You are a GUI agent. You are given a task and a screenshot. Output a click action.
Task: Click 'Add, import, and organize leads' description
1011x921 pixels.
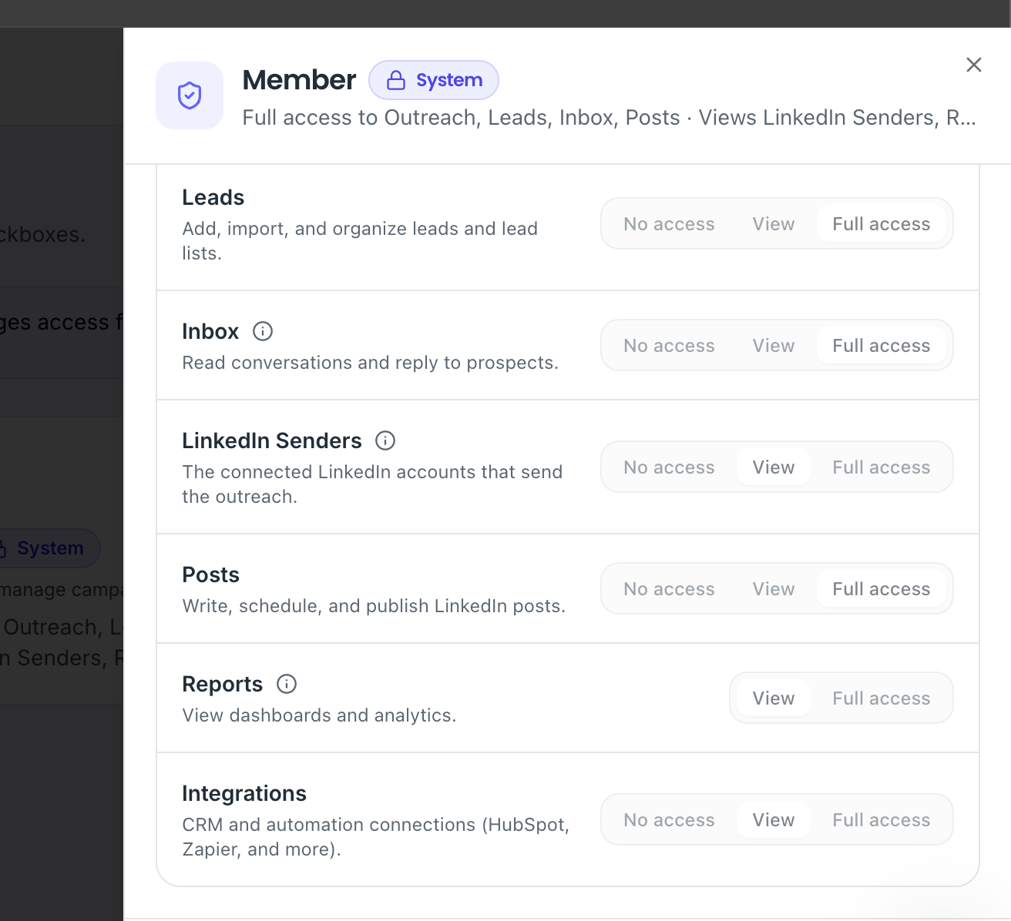pos(360,241)
